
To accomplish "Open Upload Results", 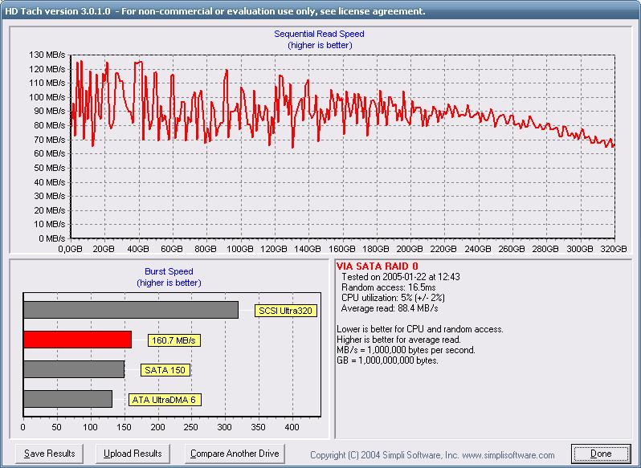I will tap(133, 454).
